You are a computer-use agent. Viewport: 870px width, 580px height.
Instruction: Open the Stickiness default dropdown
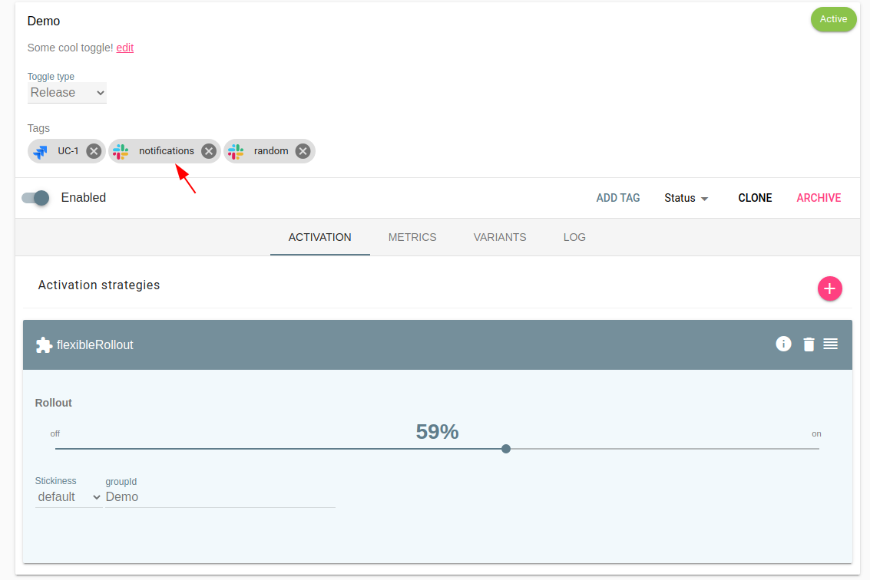68,497
